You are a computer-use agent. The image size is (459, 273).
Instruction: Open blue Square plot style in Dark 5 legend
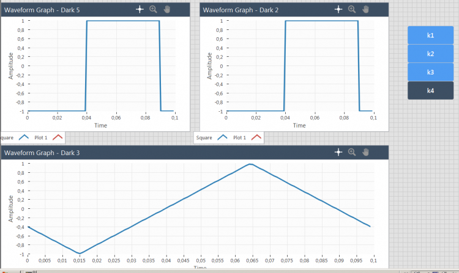[24, 137]
